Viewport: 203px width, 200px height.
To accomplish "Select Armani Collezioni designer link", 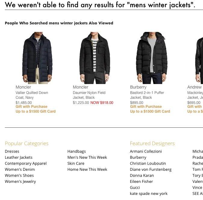I will [146, 151].
